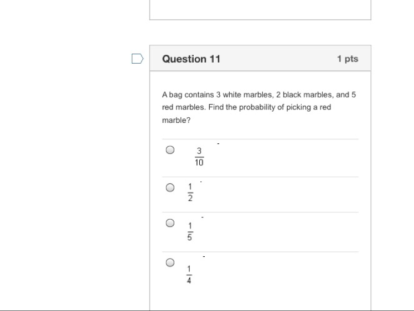Click the 1/4 fraction text
This screenshot has width=414, height=311.
pyautogui.click(x=189, y=274)
